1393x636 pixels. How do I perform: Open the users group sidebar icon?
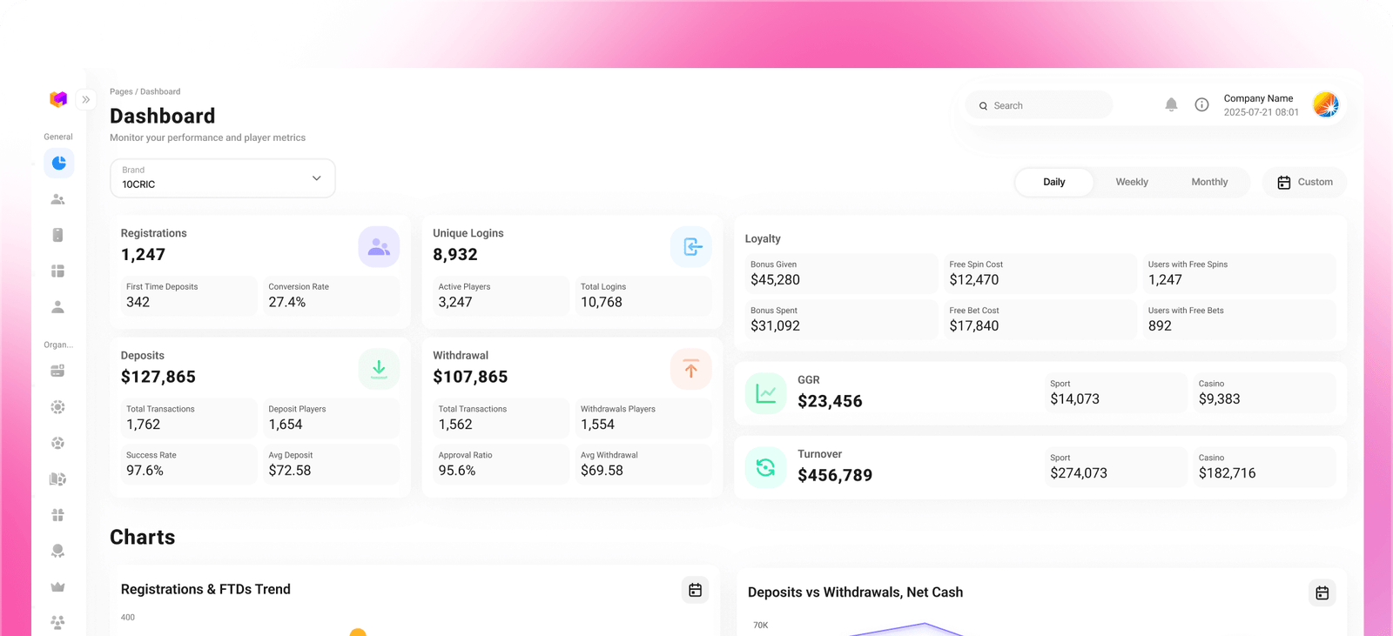point(58,199)
